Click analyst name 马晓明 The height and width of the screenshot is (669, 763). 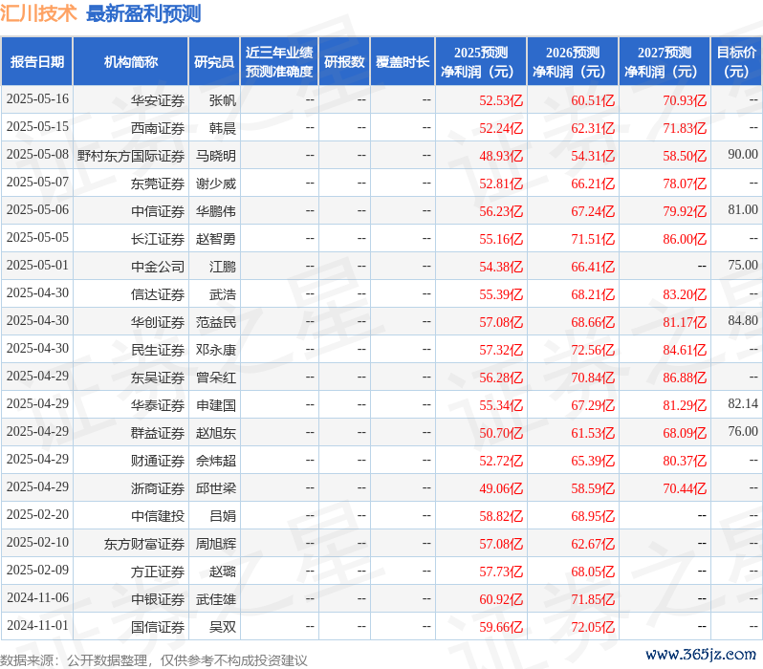coord(215,156)
